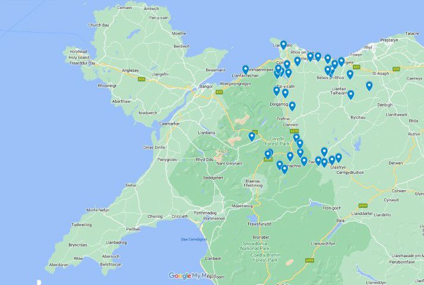Image resolution: width=424 pixels, height=285 pixels.
Task: Select the Caernarfon place label
Action: pyautogui.click(x=169, y=123)
